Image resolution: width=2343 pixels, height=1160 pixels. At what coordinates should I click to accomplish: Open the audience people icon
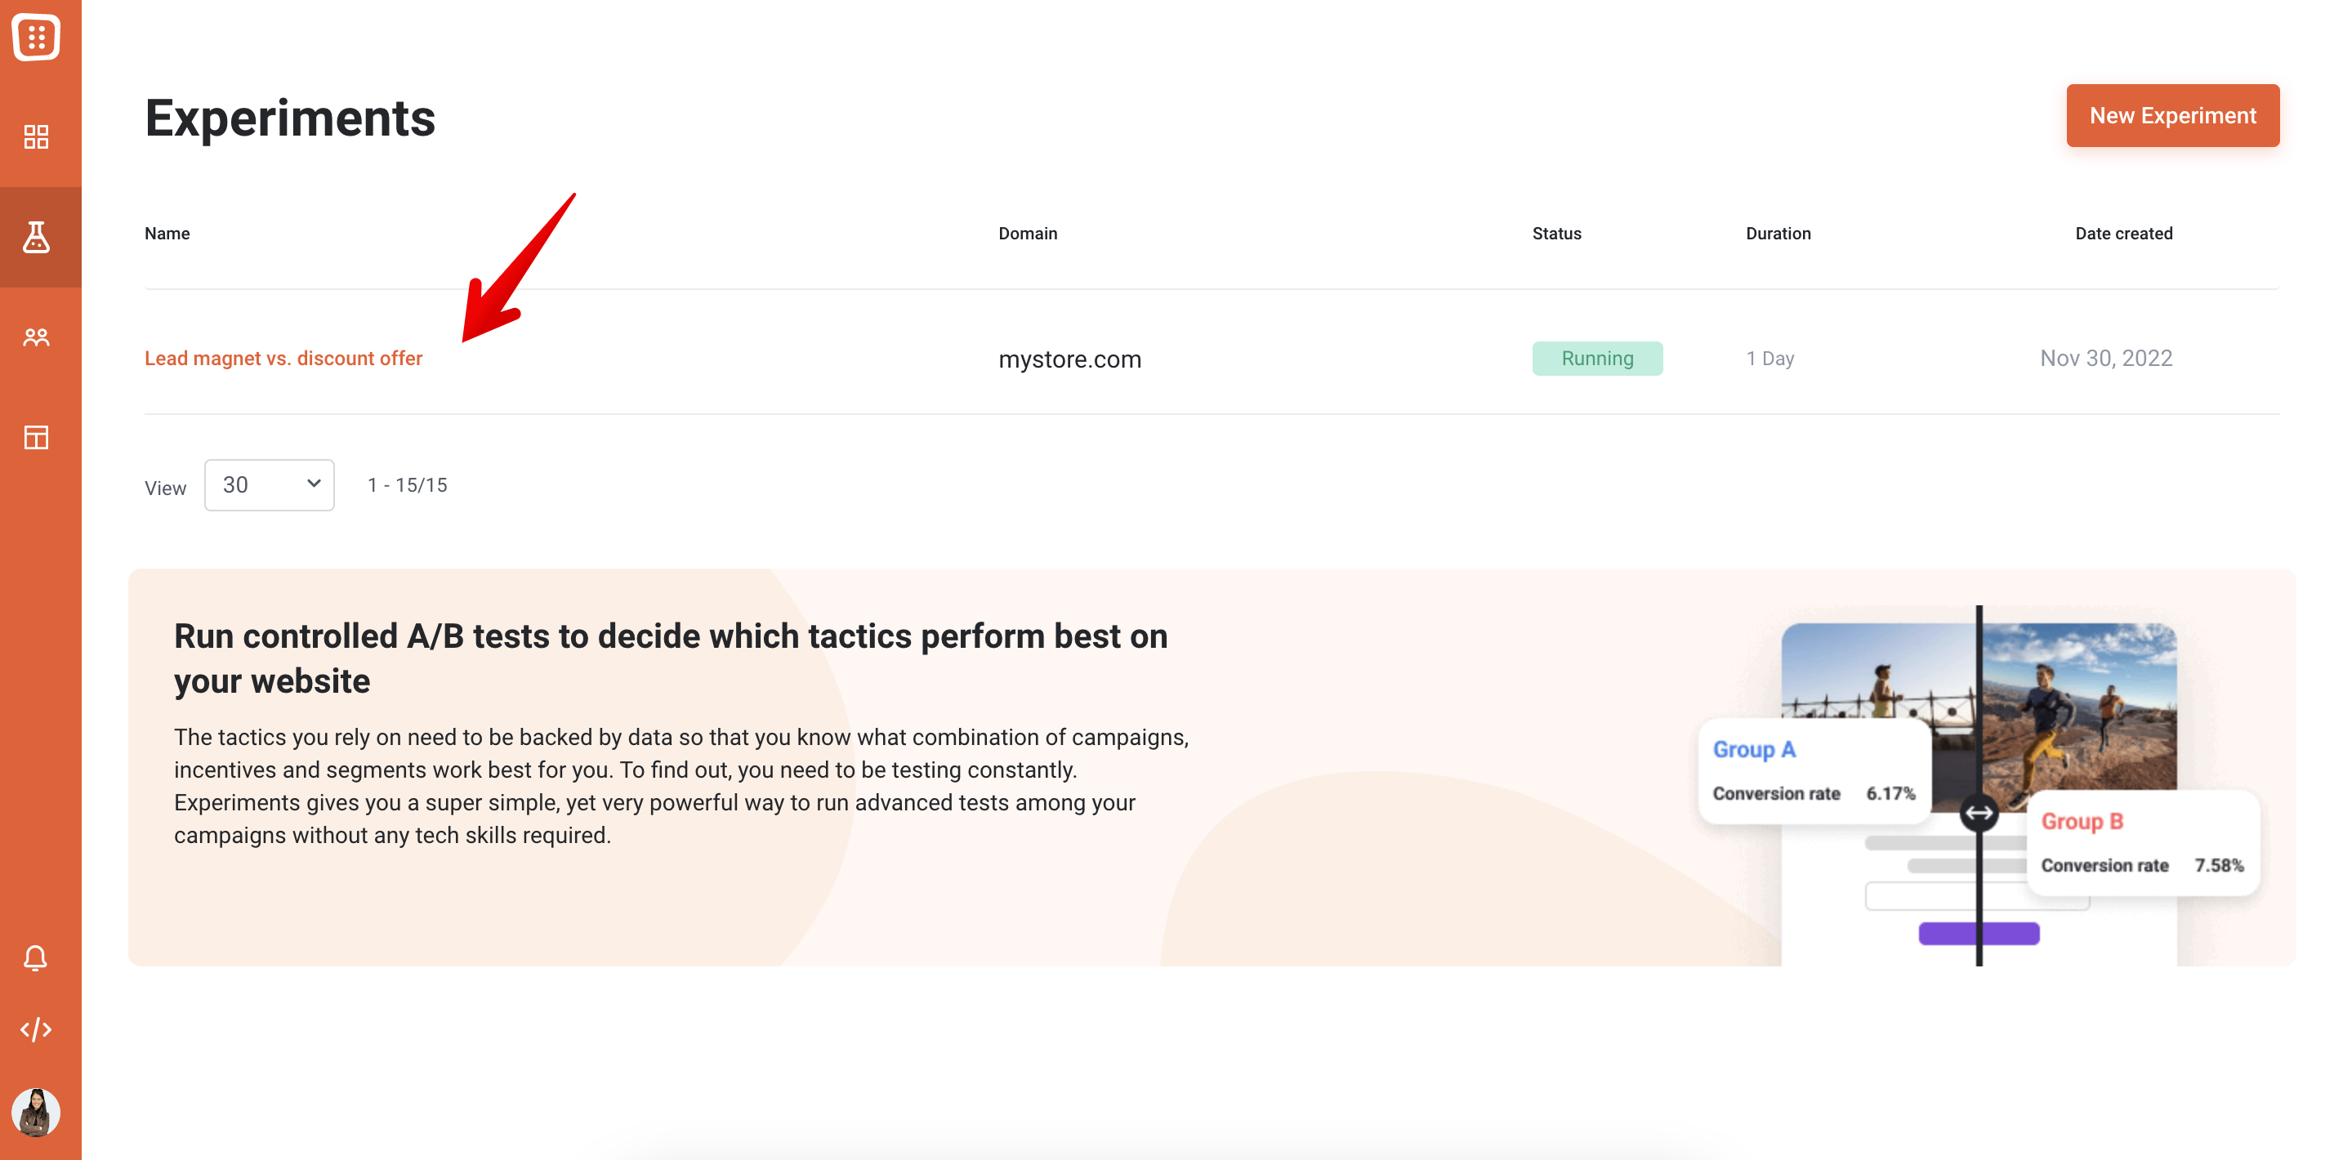[37, 337]
